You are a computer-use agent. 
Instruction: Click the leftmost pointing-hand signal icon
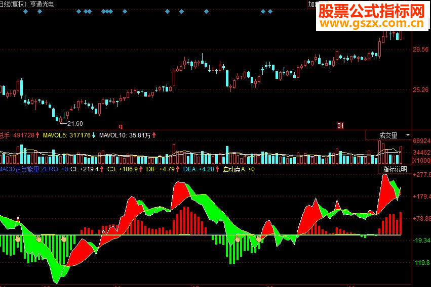coord(18,239)
